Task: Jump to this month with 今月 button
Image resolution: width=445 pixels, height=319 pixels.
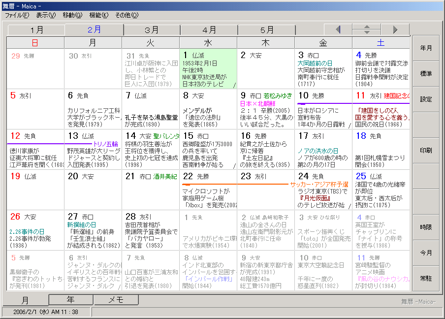Action: (x=426, y=253)
